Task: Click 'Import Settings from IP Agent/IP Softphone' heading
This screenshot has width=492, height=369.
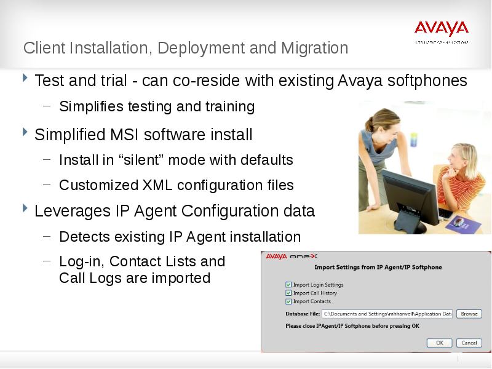Action: tap(378, 268)
